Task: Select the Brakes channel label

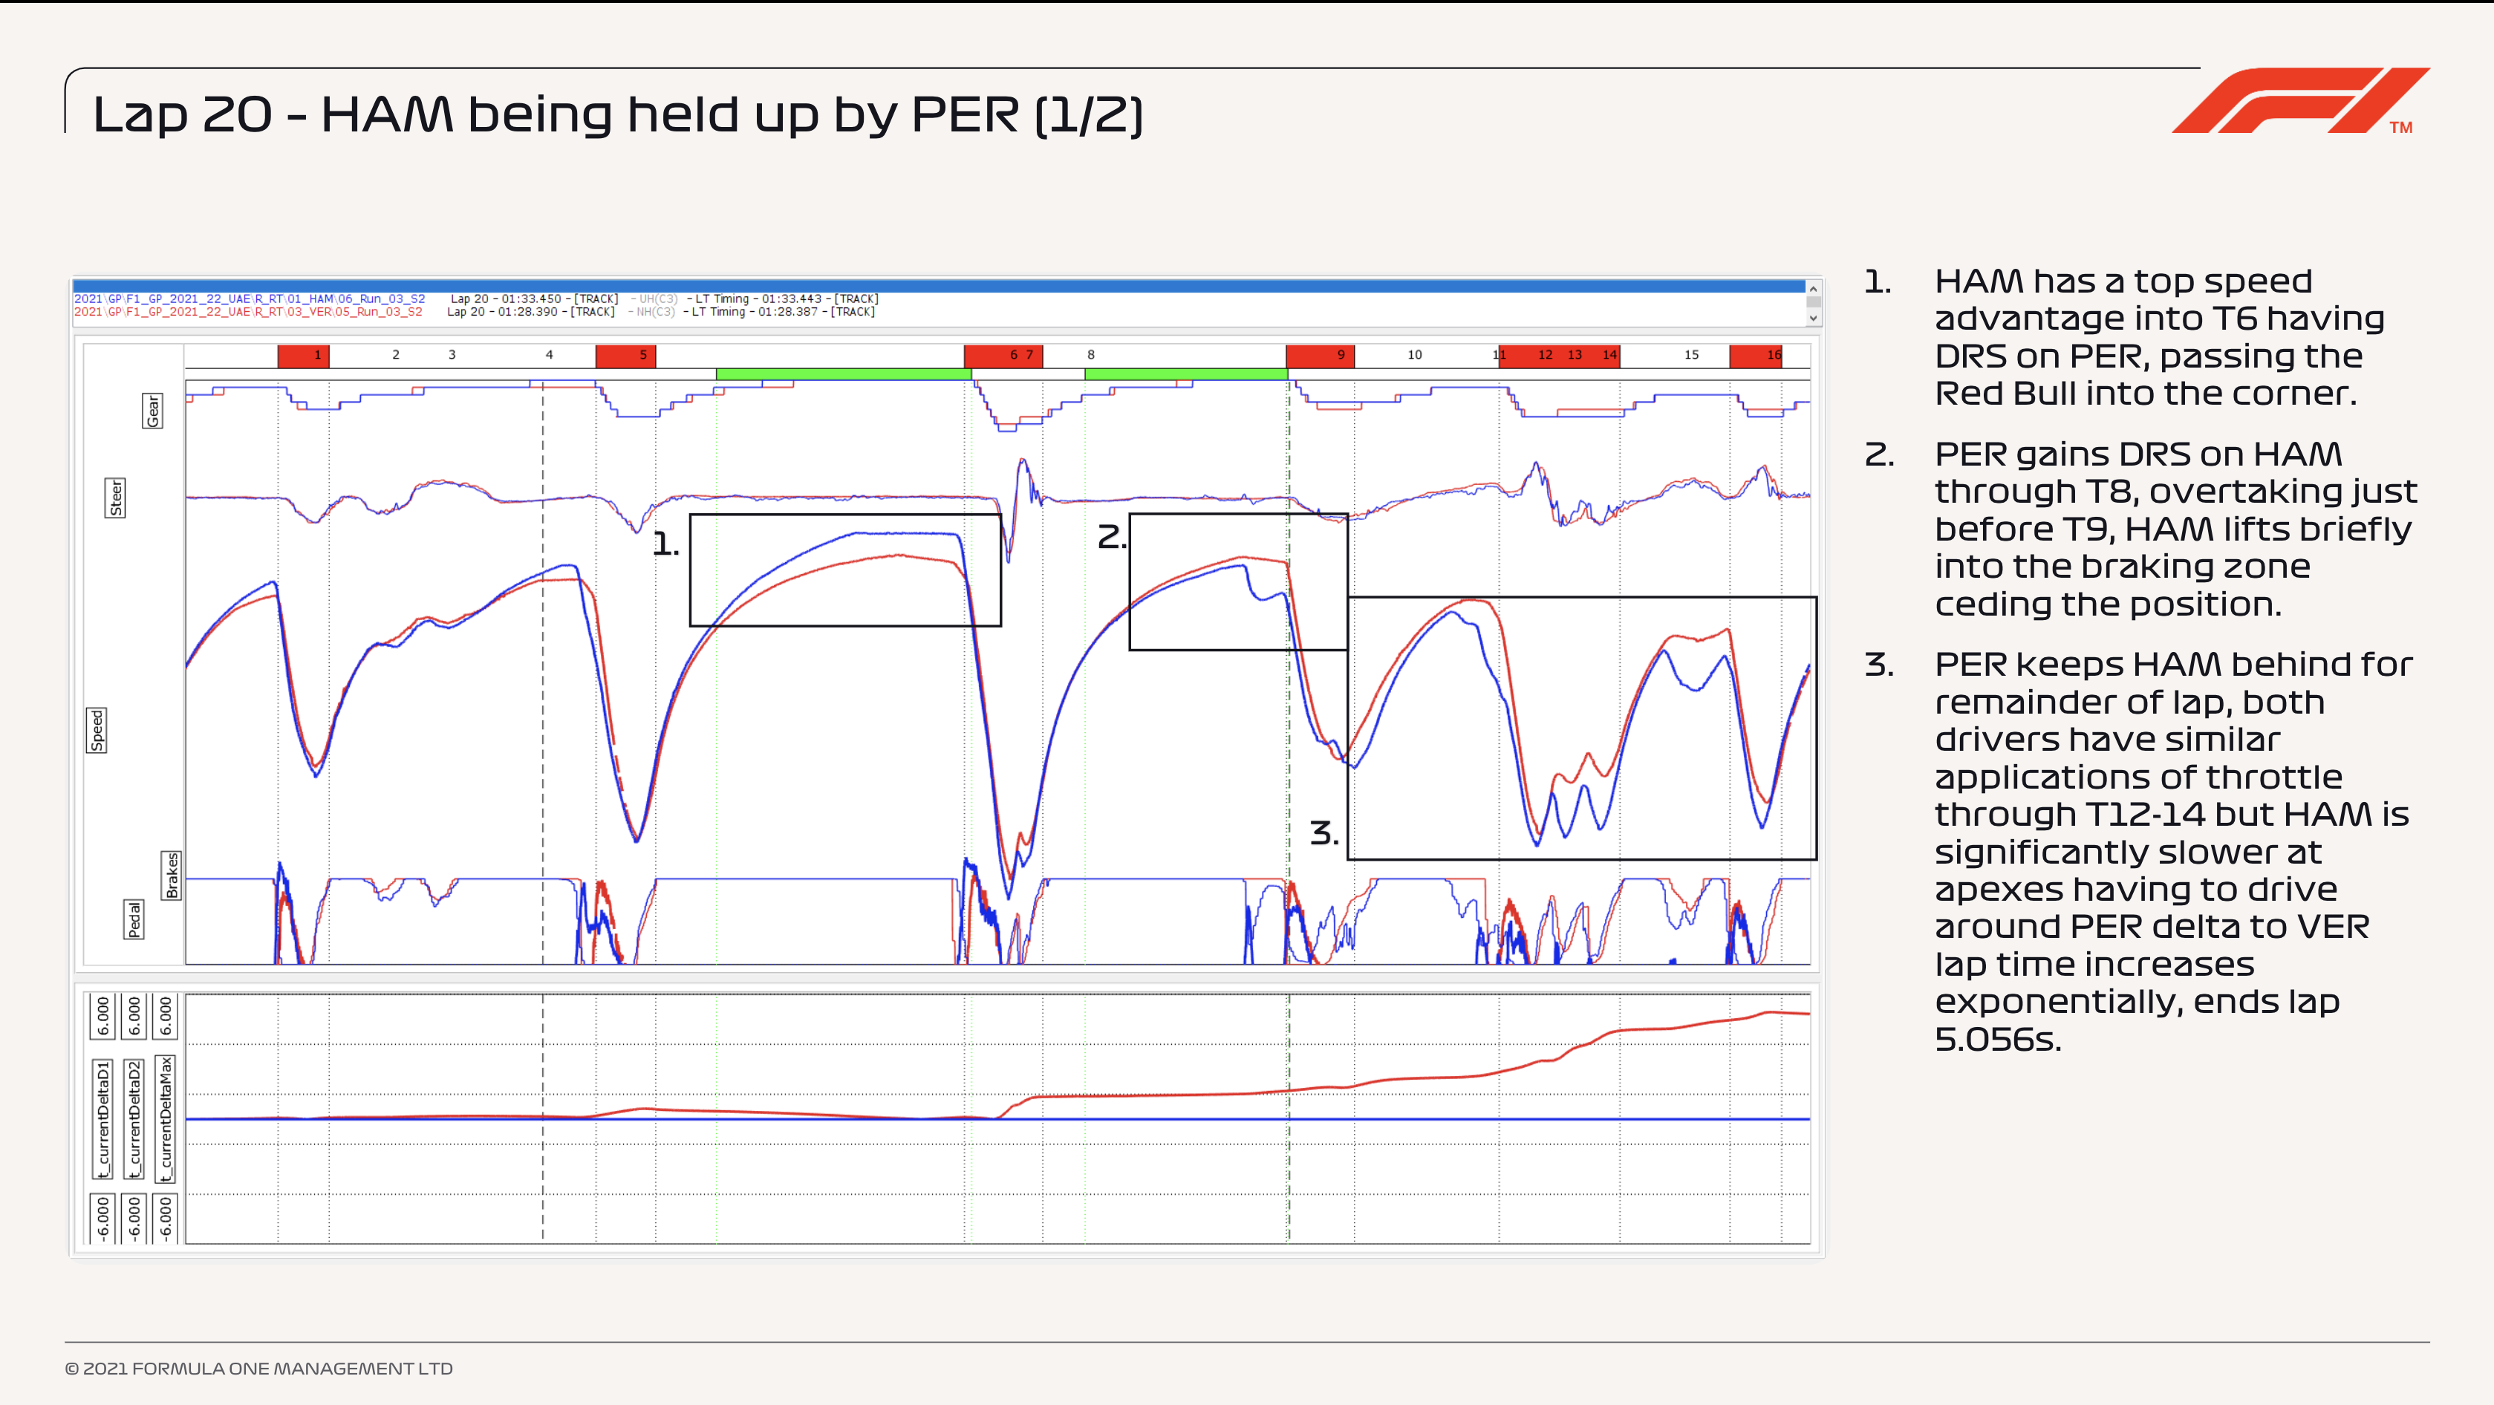Action: point(172,876)
